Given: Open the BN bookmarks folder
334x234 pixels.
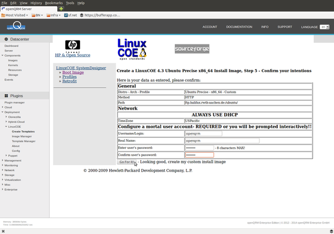Looking at the screenshot, I should [x=37, y=15].
